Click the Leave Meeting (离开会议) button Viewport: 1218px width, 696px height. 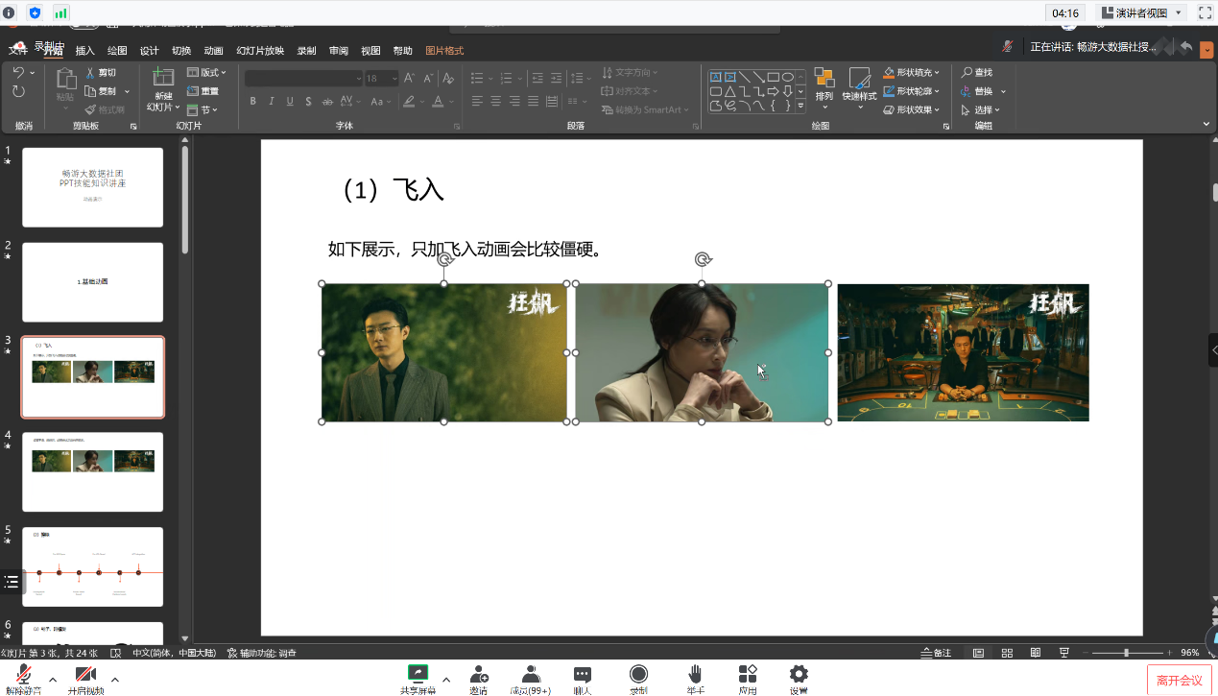(x=1179, y=680)
